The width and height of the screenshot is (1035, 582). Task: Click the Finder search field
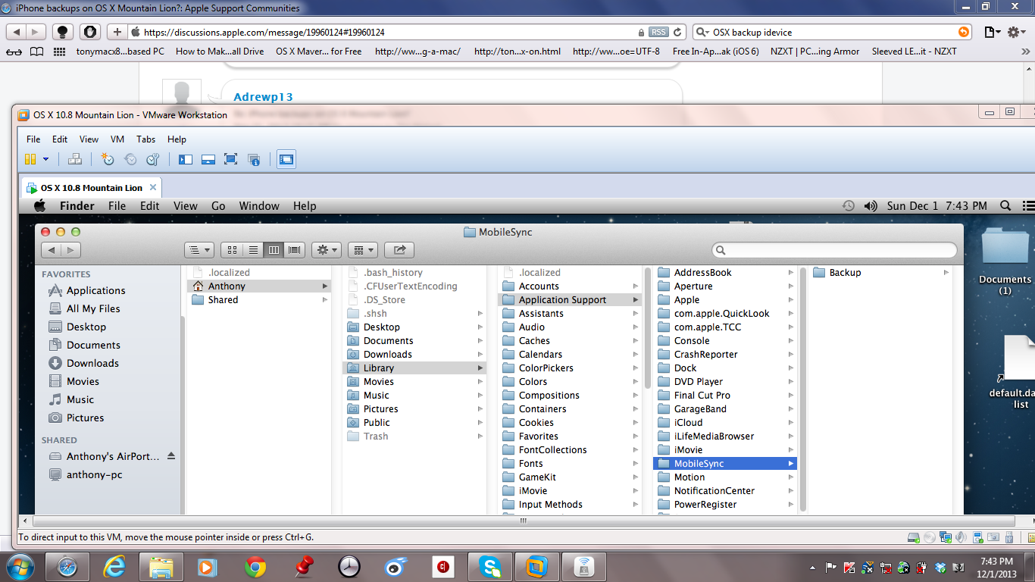pos(834,250)
